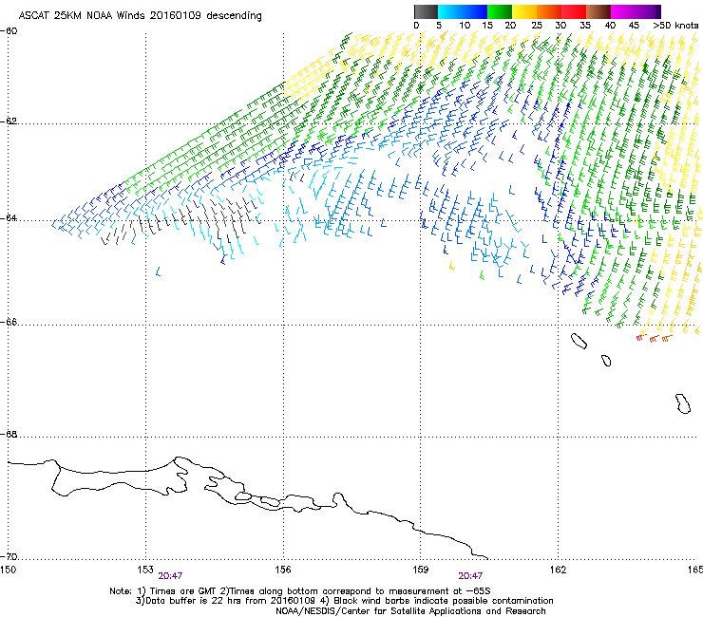The width and height of the screenshot is (703, 617).
Task: Click the purple '20:47' time near 153
Action: pos(170,576)
